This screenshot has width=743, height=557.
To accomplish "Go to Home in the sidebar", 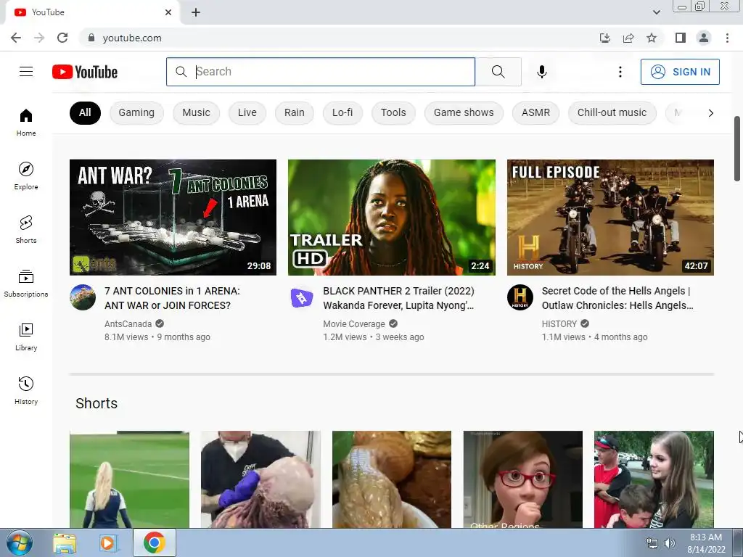I will pyautogui.click(x=26, y=122).
